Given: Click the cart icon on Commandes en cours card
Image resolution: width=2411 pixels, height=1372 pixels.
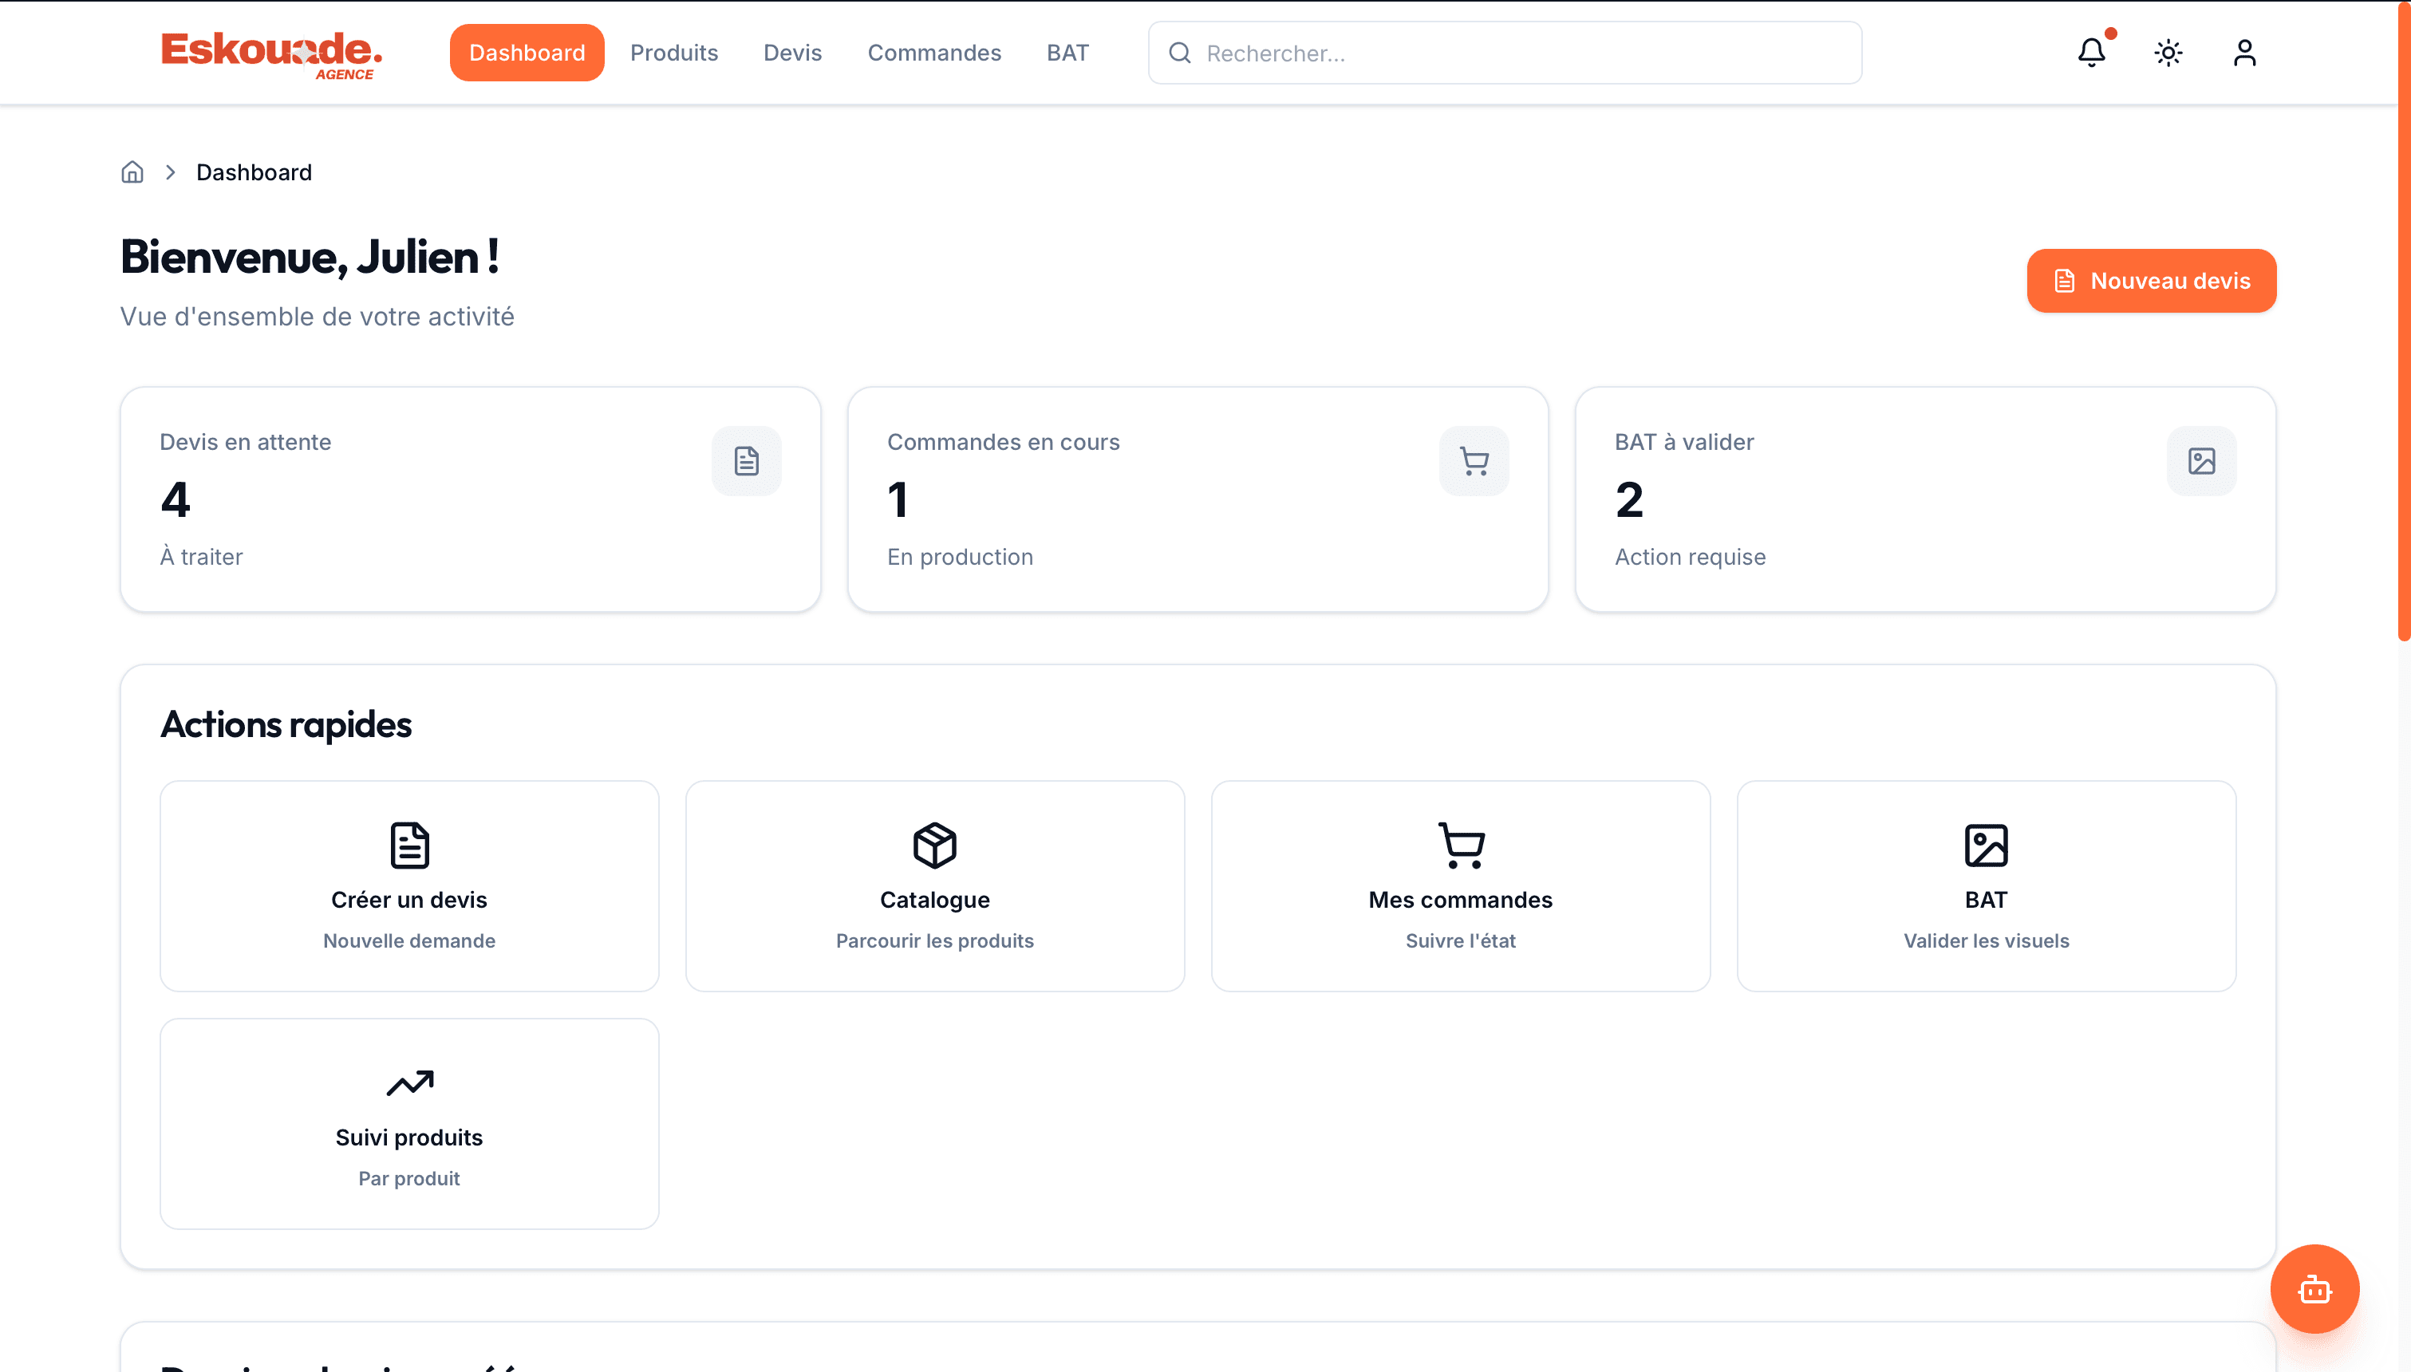Looking at the screenshot, I should (1474, 461).
